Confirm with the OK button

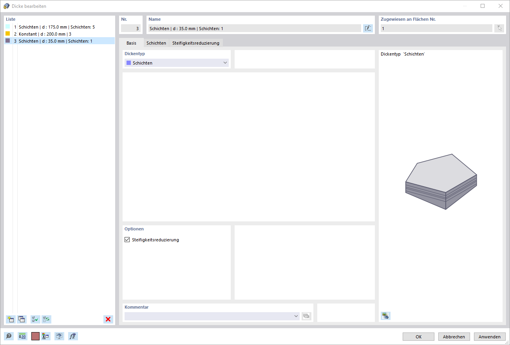coord(418,336)
